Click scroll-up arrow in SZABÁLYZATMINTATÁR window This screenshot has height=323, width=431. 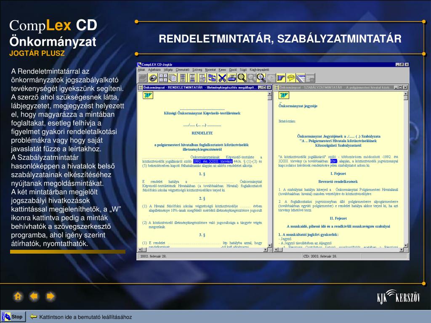click(x=406, y=94)
